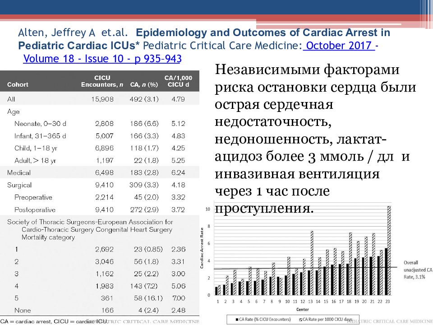
Task: Click the "Adult, > 18 yr" row label
Action: coord(35,161)
